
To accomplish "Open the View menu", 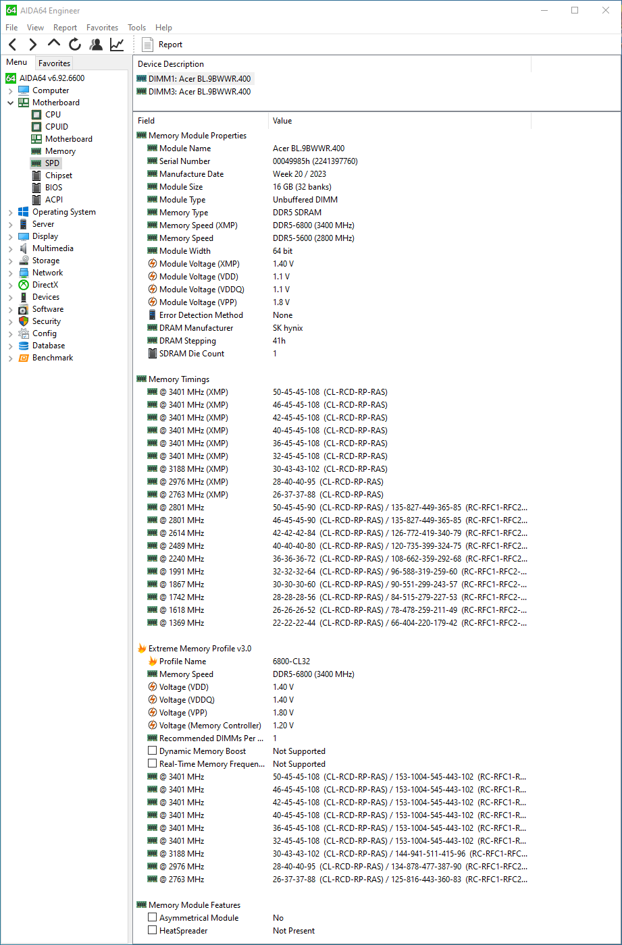I will click(x=35, y=28).
